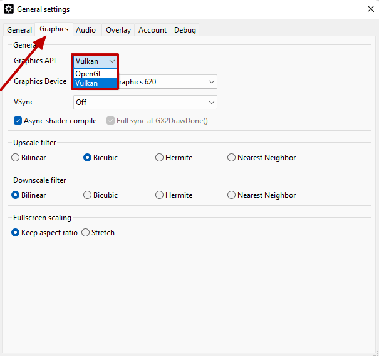The width and height of the screenshot is (379, 356).
Task: Collapse the Graphics API dropdown showing Vulkan
Action: pyautogui.click(x=95, y=61)
